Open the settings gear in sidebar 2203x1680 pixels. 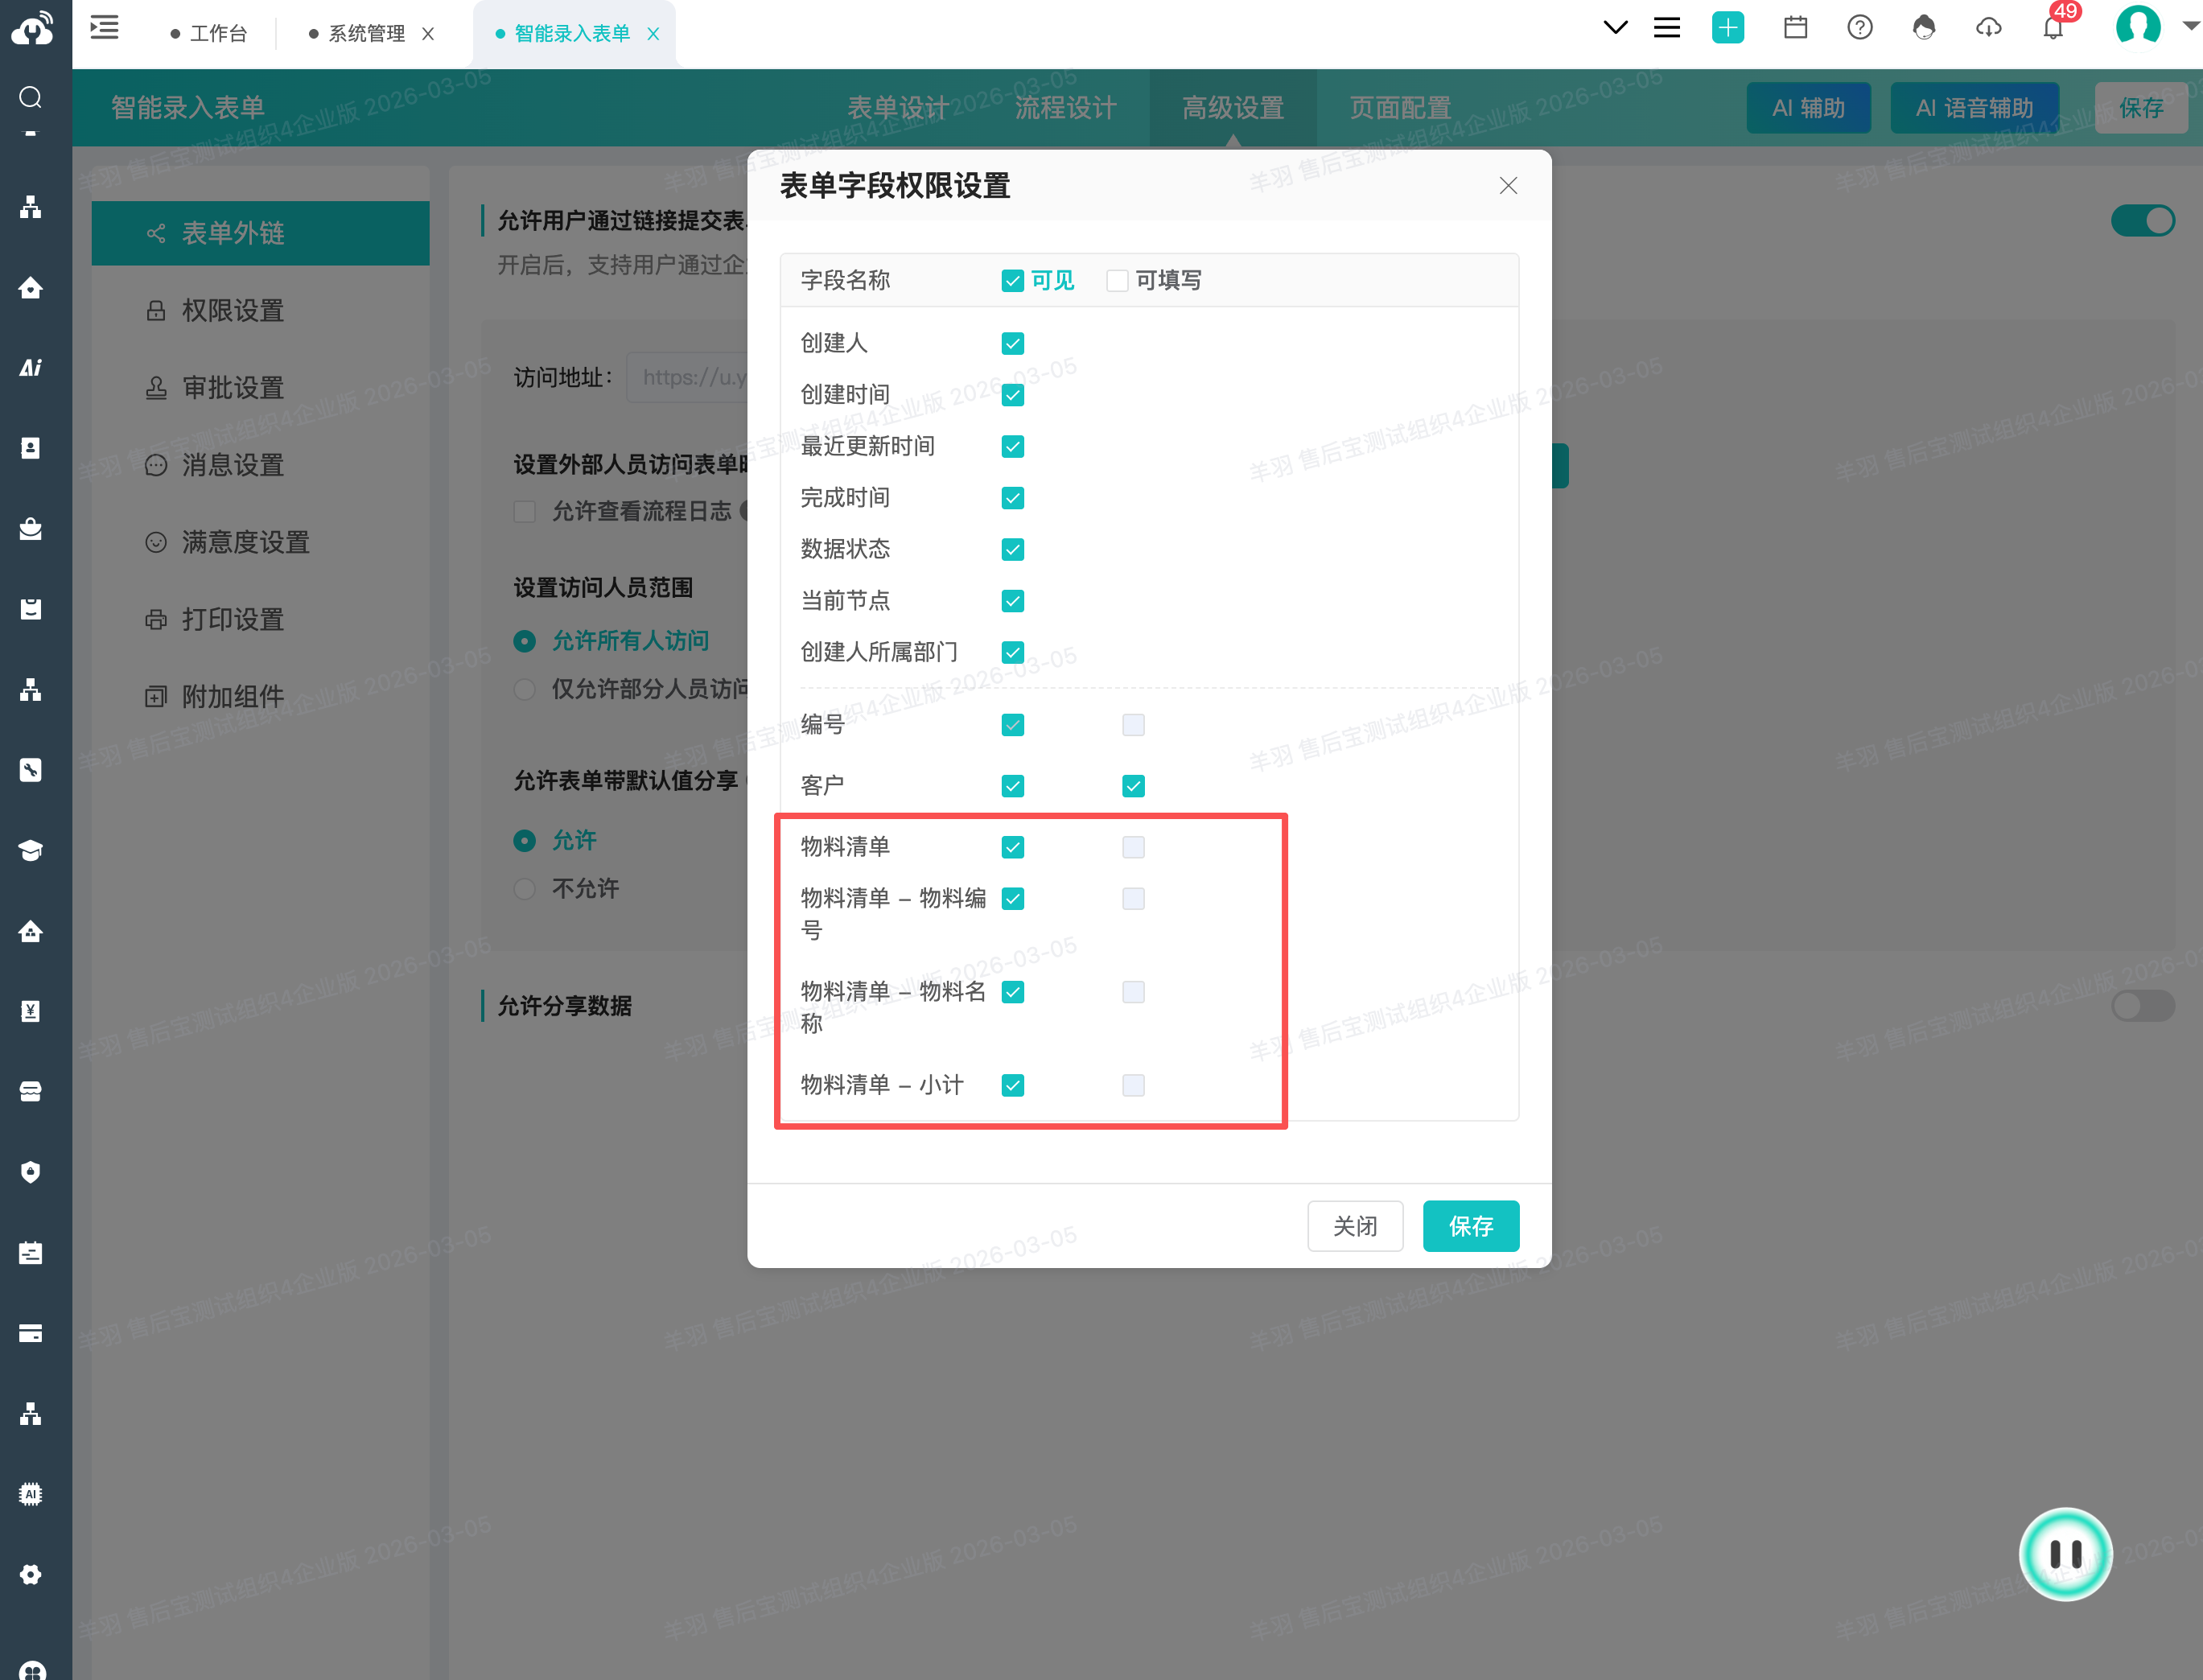31,1574
